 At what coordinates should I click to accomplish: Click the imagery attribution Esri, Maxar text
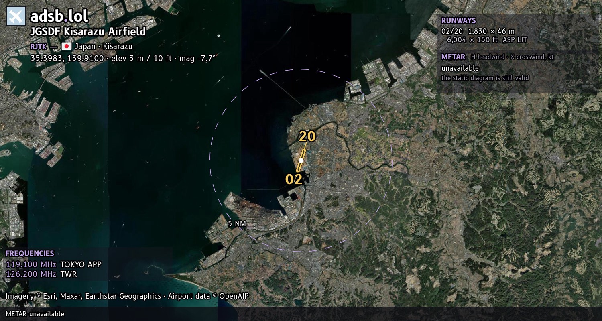click(83, 296)
